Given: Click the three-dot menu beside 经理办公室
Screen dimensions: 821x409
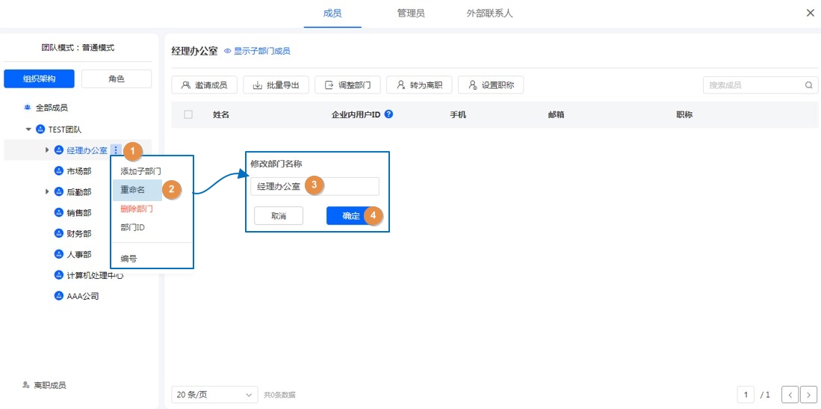Looking at the screenshot, I should coord(115,150).
